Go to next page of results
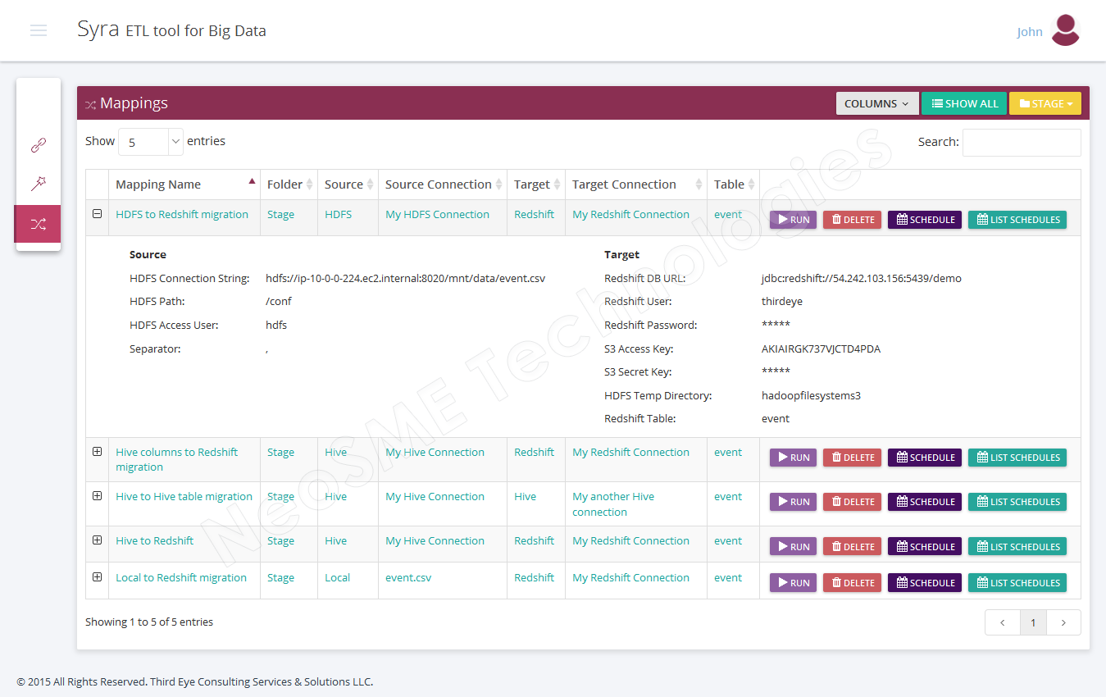 (x=1063, y=622)
